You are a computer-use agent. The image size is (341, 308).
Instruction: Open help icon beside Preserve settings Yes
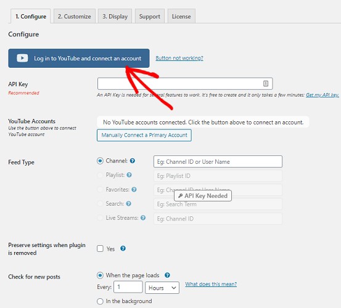coord(123,248)
